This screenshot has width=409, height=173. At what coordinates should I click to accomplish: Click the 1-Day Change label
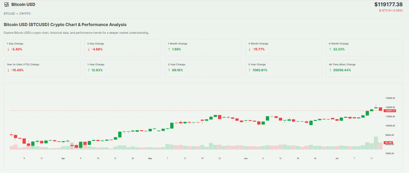(15, 44)
